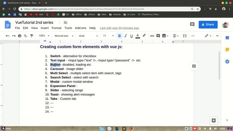Open the insert image dropdown
The width and height of the screenshot is (233, 131).
click(165, 36)
